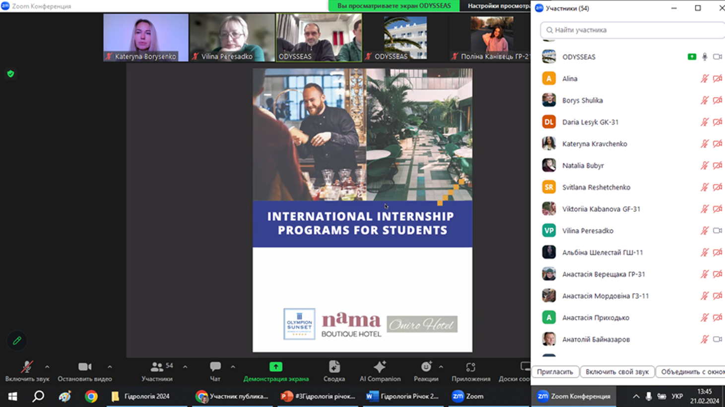Expand audio options arrow beside microphone

[47, 367]
